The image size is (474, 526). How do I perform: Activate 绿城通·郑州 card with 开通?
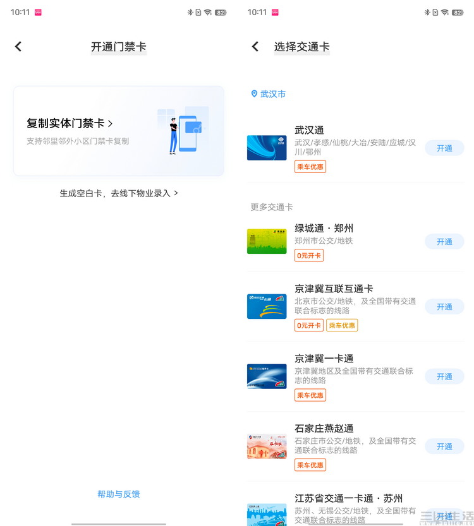(x=444, y=241)
